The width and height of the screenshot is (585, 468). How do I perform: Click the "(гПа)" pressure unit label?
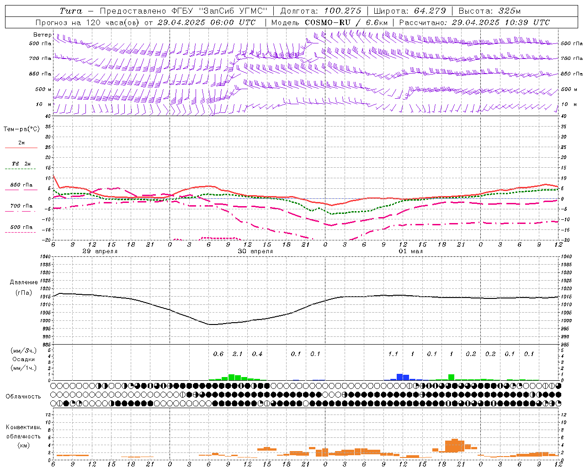[24, 293]
